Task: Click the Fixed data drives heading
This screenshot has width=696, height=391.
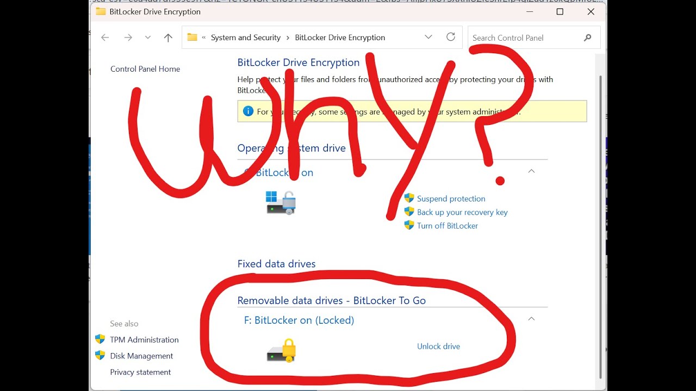Action: pos(276,264)
